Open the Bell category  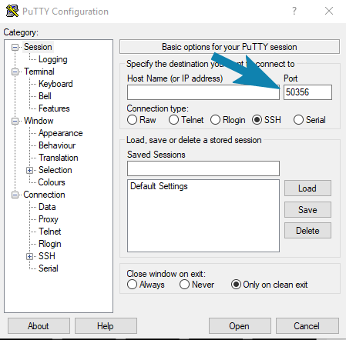click(x=45, y=96)
